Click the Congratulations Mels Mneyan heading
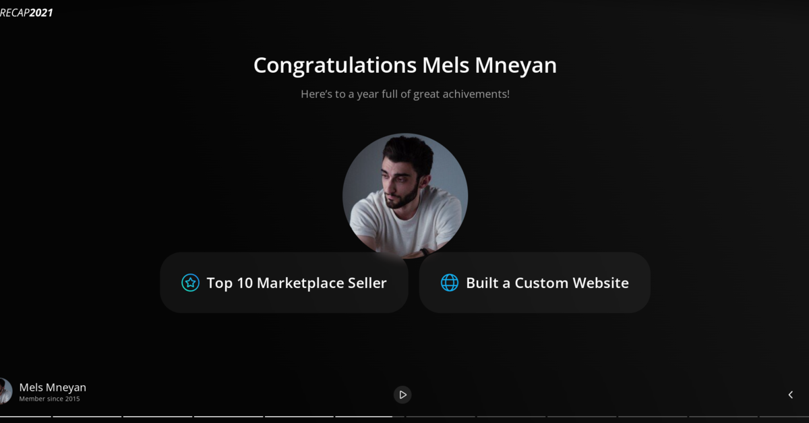The width and height of the screenshot is (809, 423). tap(405, 65)
